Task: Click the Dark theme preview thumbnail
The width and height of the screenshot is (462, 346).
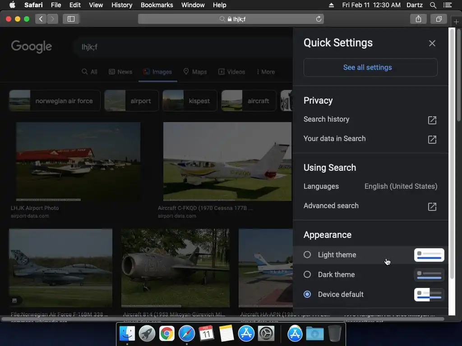Action: (429, 275)
